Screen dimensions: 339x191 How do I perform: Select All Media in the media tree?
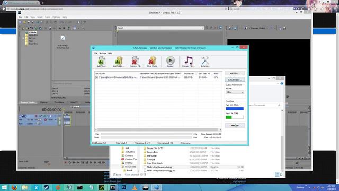tap(32, 32)
